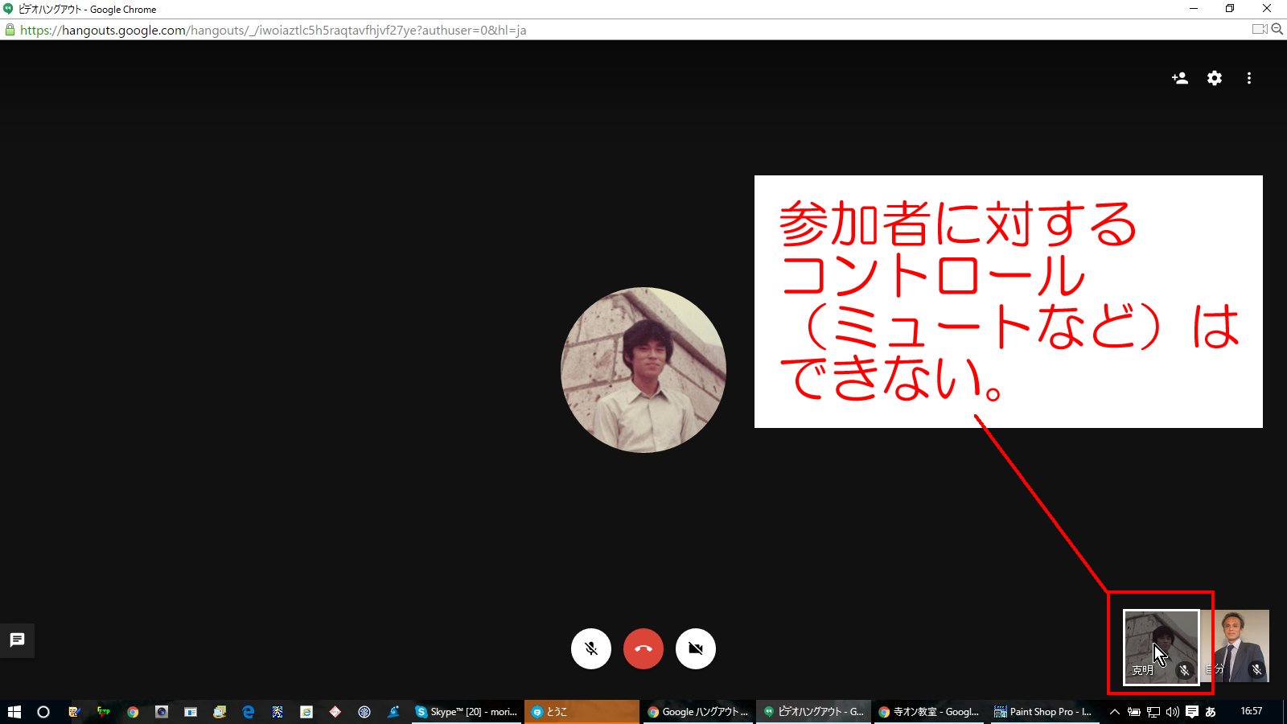Open the camera lens taskbar icon

coord(162,712)
